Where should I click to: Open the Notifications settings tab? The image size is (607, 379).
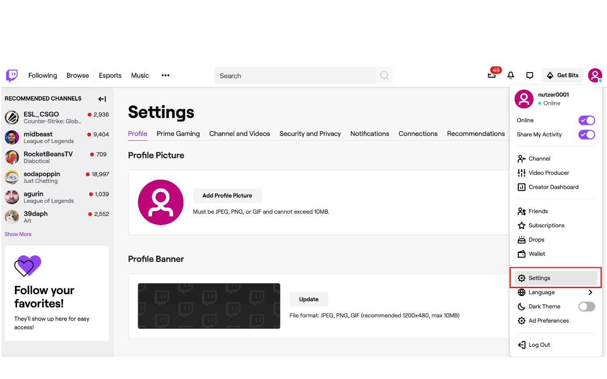(x=370, y=134)
